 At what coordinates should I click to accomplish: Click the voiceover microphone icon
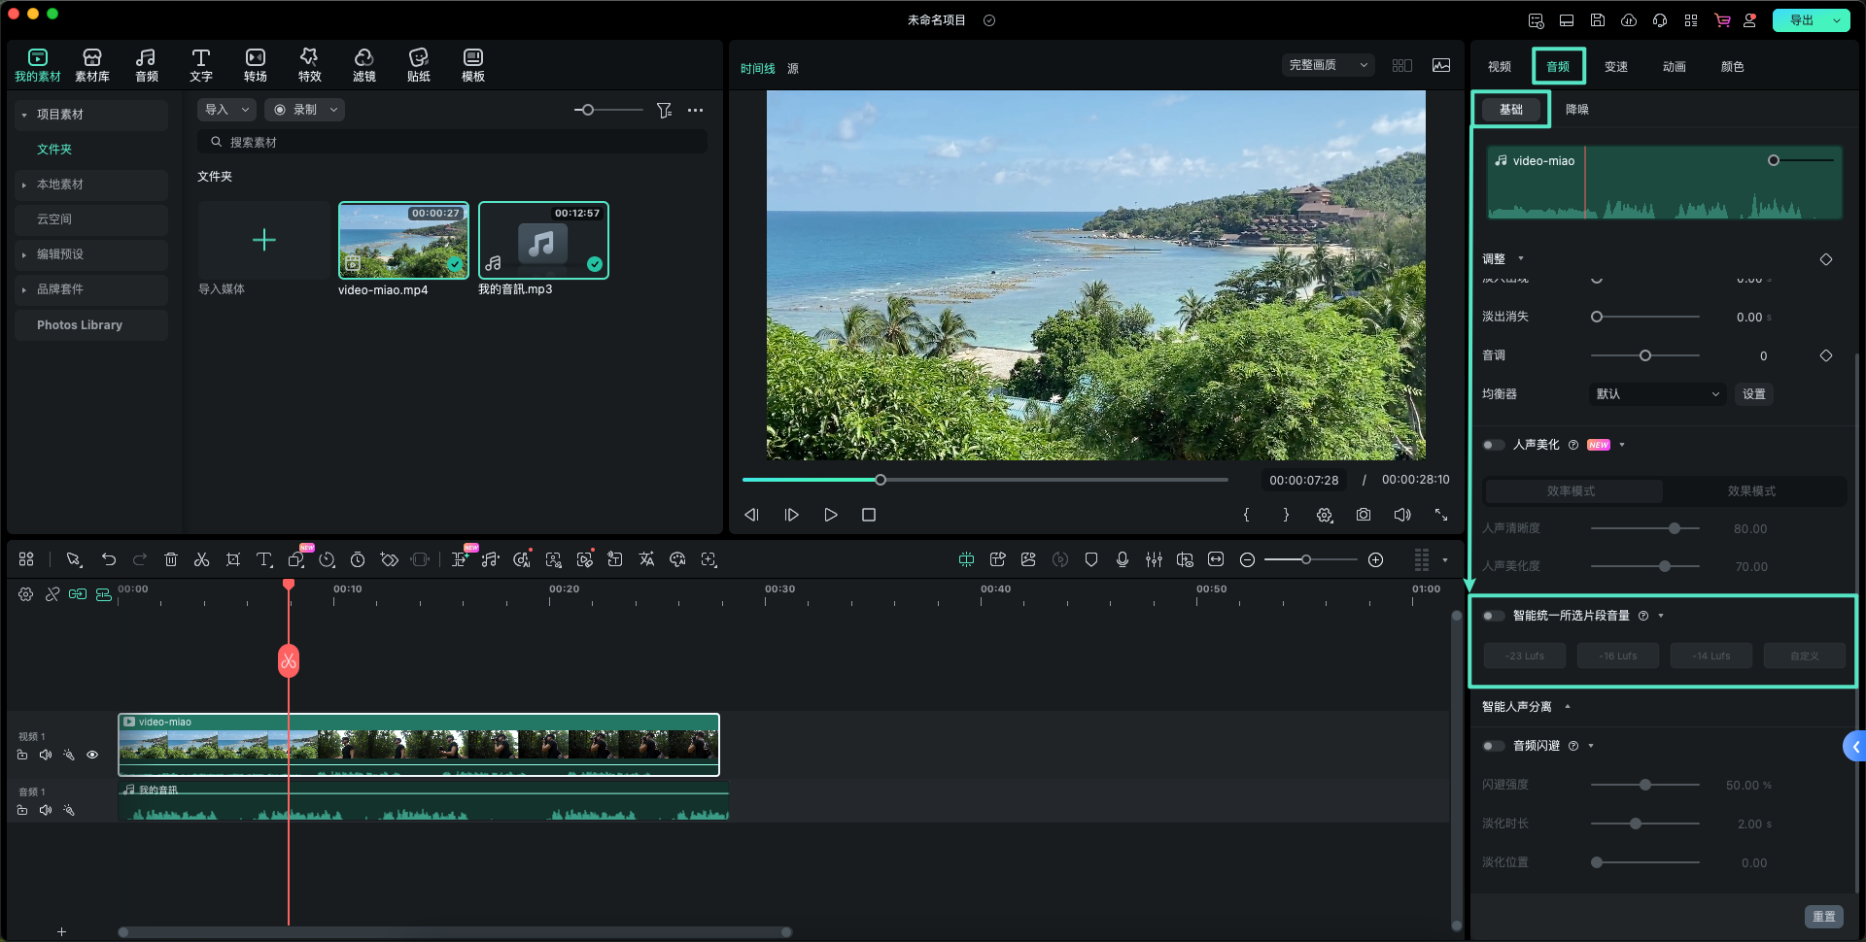pos(1123,559)
